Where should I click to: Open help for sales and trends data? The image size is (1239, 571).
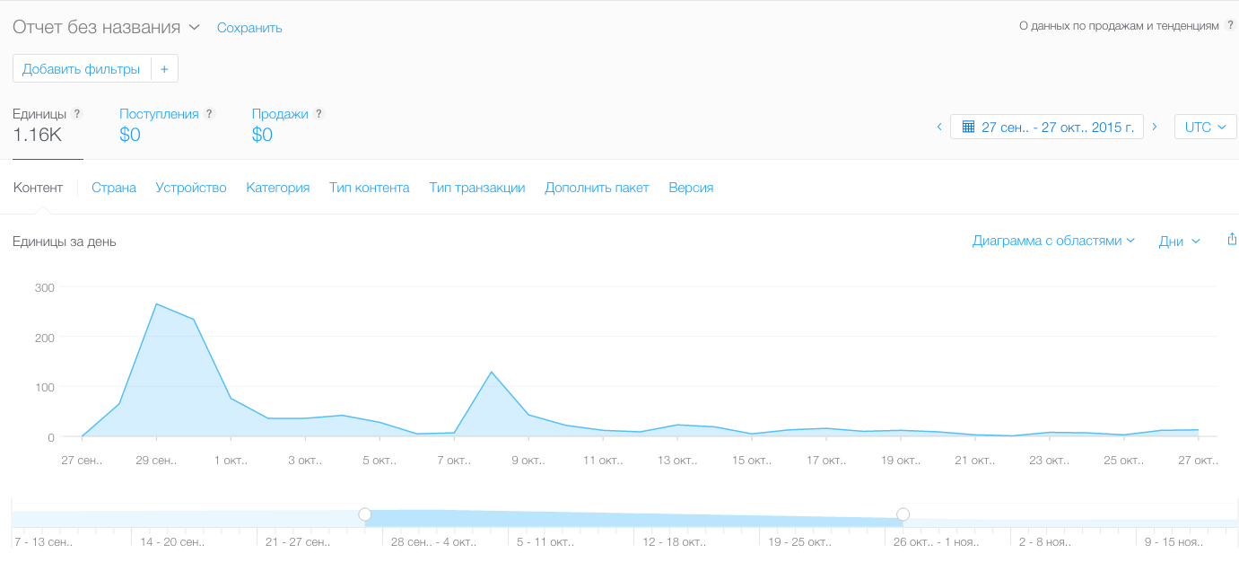coord(1230,26)
